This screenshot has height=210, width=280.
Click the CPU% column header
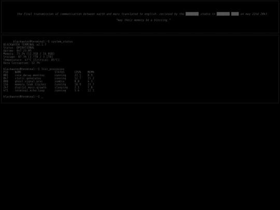78,72
